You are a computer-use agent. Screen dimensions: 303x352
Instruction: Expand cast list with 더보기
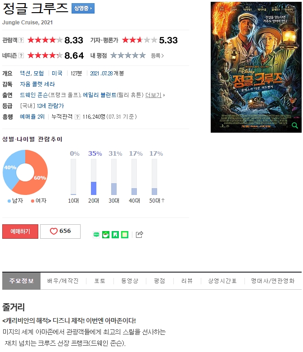point(155,95)
